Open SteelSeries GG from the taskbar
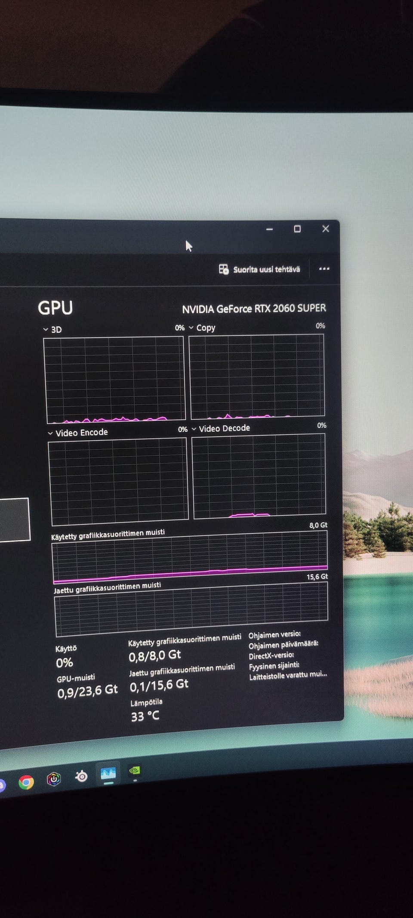The width and height of the screenshot is (413, 918). point(81,776)
